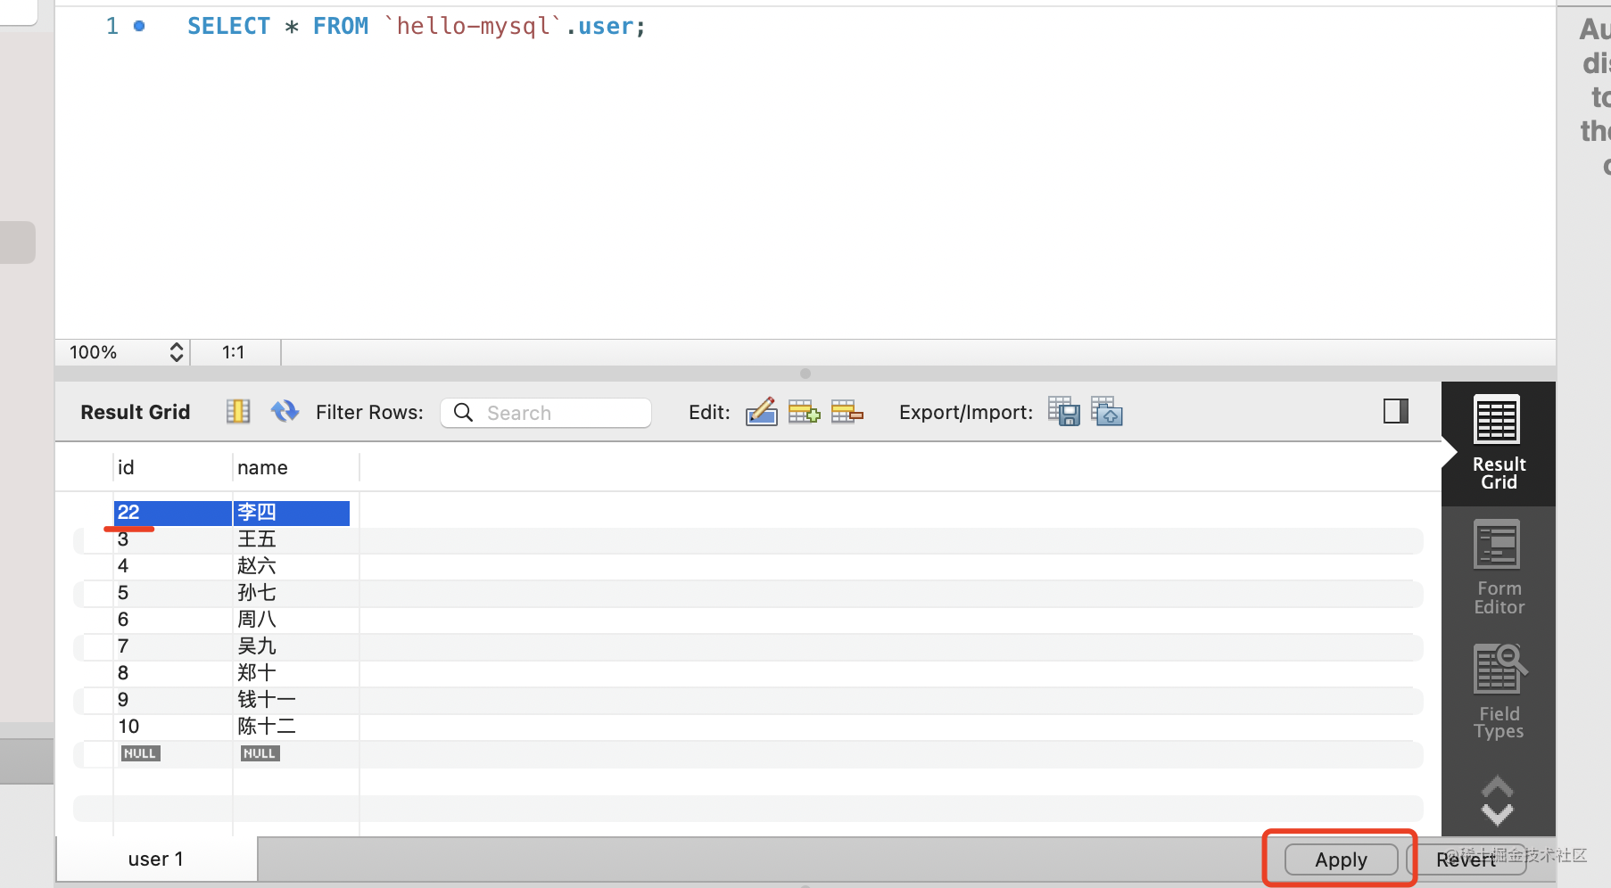The height and width of the screenshot is (888, 1611).
Task: Click the delete selected rows icon
Action: pyautogui.click(x=847, y=412)
